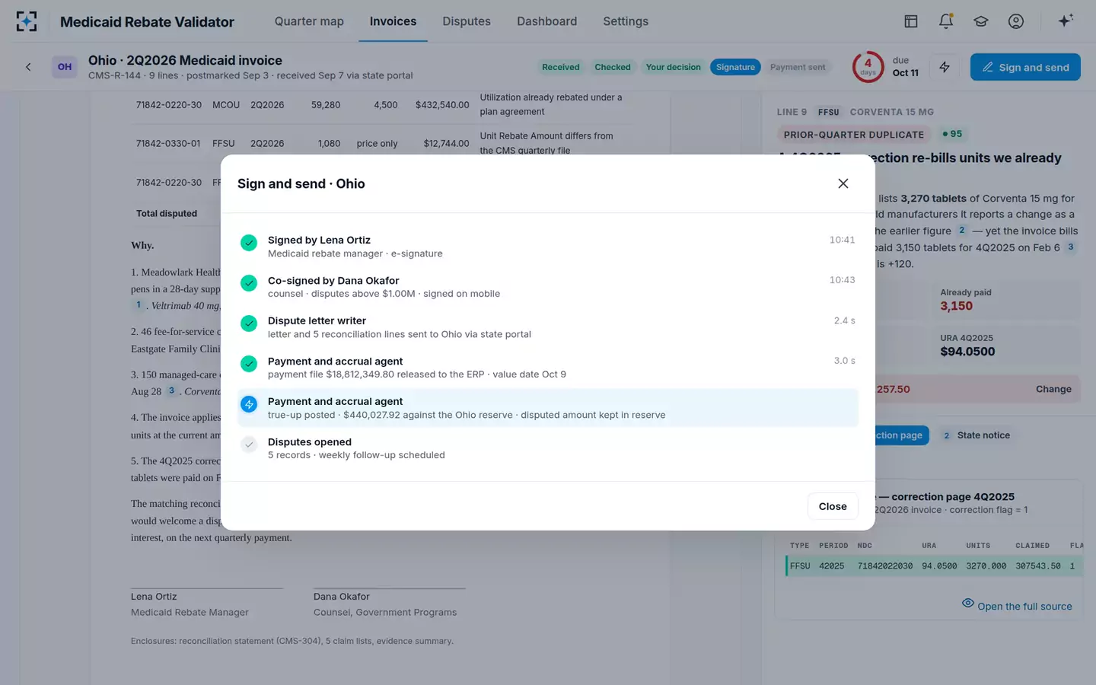Viewport: 1096px width, 685px height.
Task: Click green check beside Signed by Lena Ortiz
Action: (x=249, y=243)
